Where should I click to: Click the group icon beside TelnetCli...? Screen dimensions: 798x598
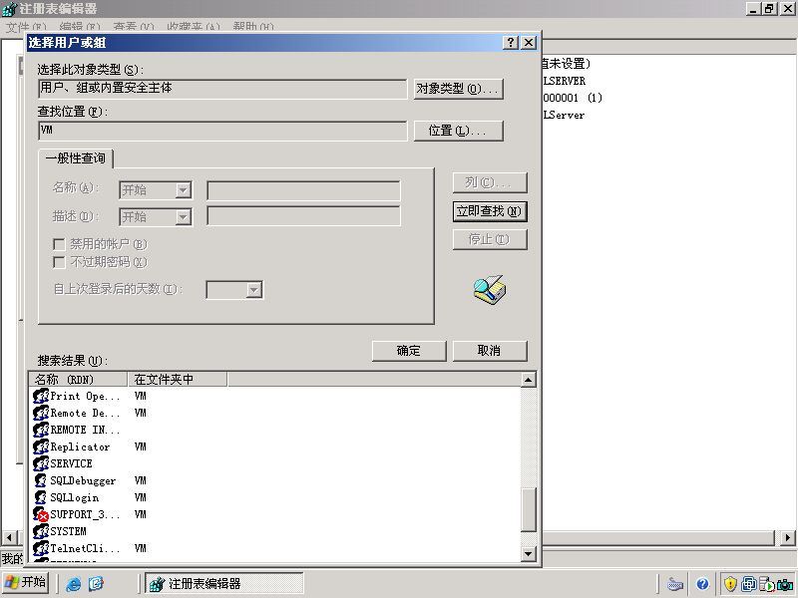coord(41,548)
